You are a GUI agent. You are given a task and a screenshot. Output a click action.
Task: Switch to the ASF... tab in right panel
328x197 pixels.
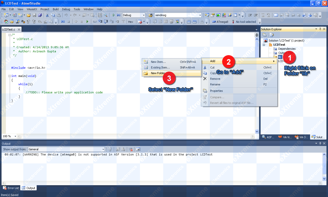(268, 137)
